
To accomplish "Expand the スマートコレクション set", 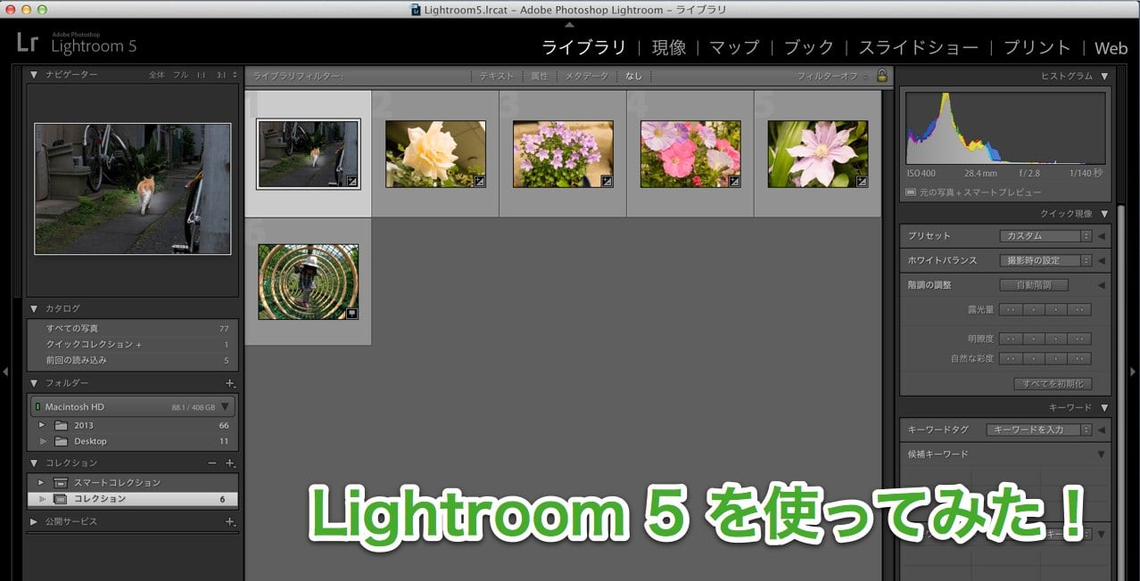I will click(42, 483).
